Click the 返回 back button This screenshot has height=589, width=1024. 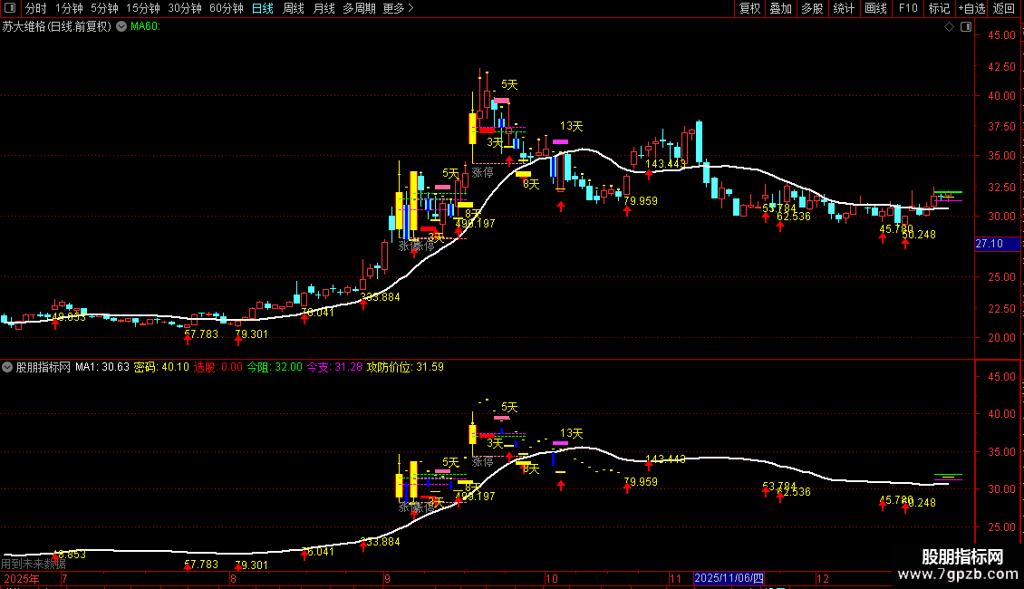click(1004, 8)
